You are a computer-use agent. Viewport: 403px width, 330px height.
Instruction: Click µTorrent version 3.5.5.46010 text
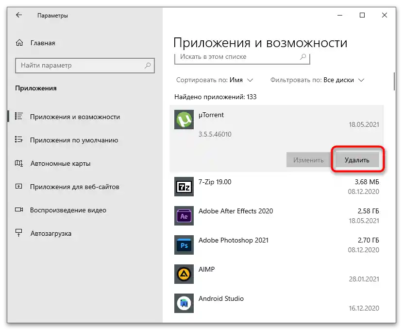[x=215, y=134]
